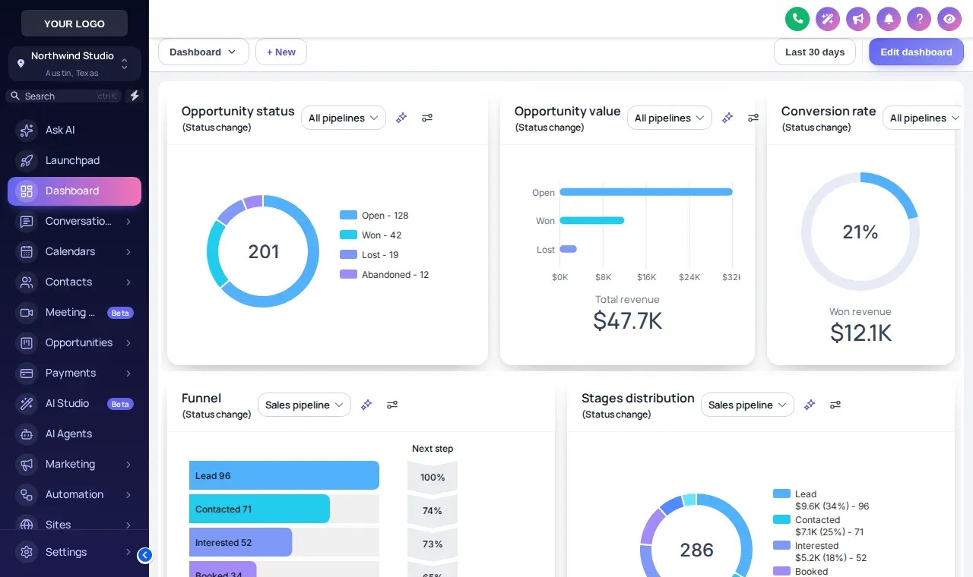
Task: Open AI Studio in the sidebar
Action: tap(74, 403)
